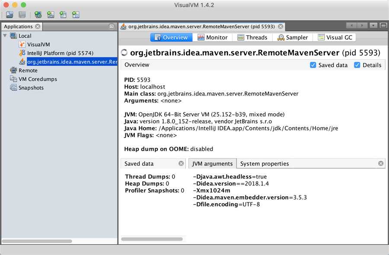Click the Heap Dumps: 0 entry

[x=147, y=184]
